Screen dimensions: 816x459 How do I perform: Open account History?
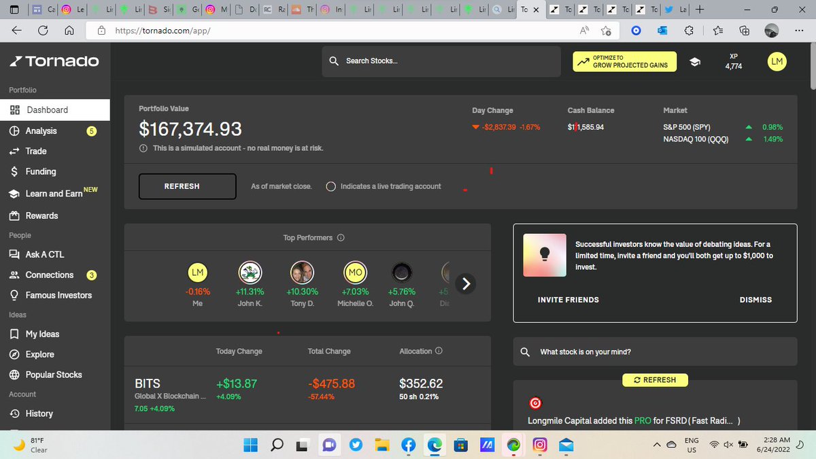(39, 413)
